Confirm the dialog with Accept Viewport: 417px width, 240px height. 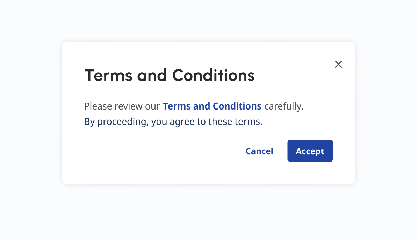[310, 151]
